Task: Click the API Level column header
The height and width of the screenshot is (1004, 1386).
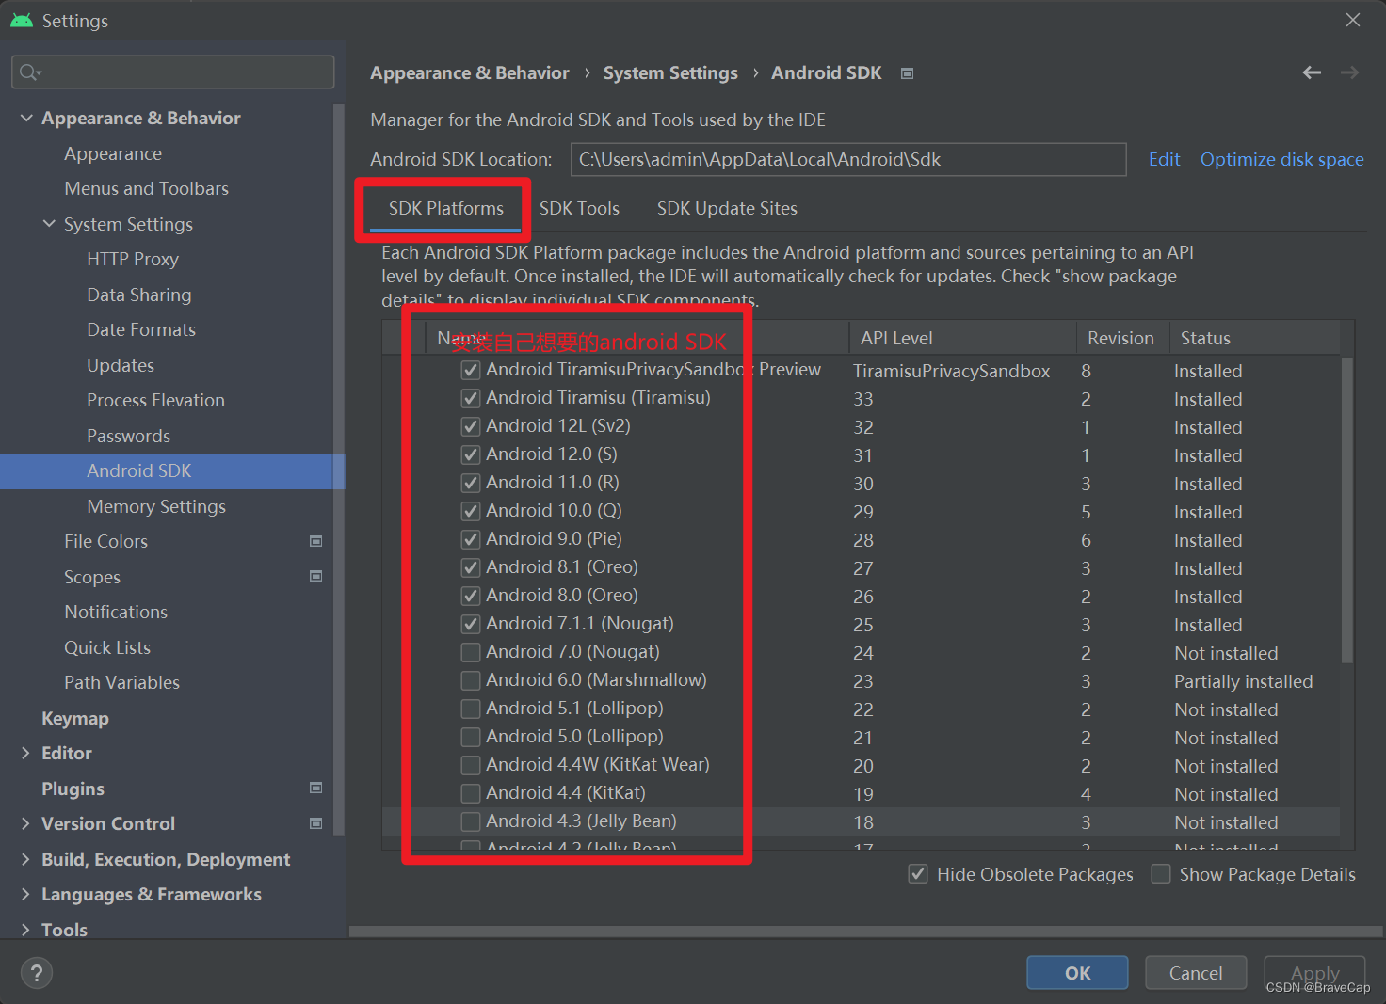Action: tap(962, 338)
